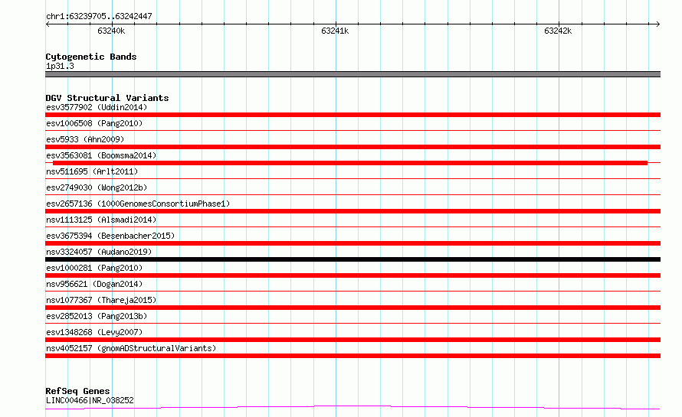Open variant esv2657136 (1000GenomesConsortiumPhase1)
The image size is (682, 417).
click(x=138, y=204)
